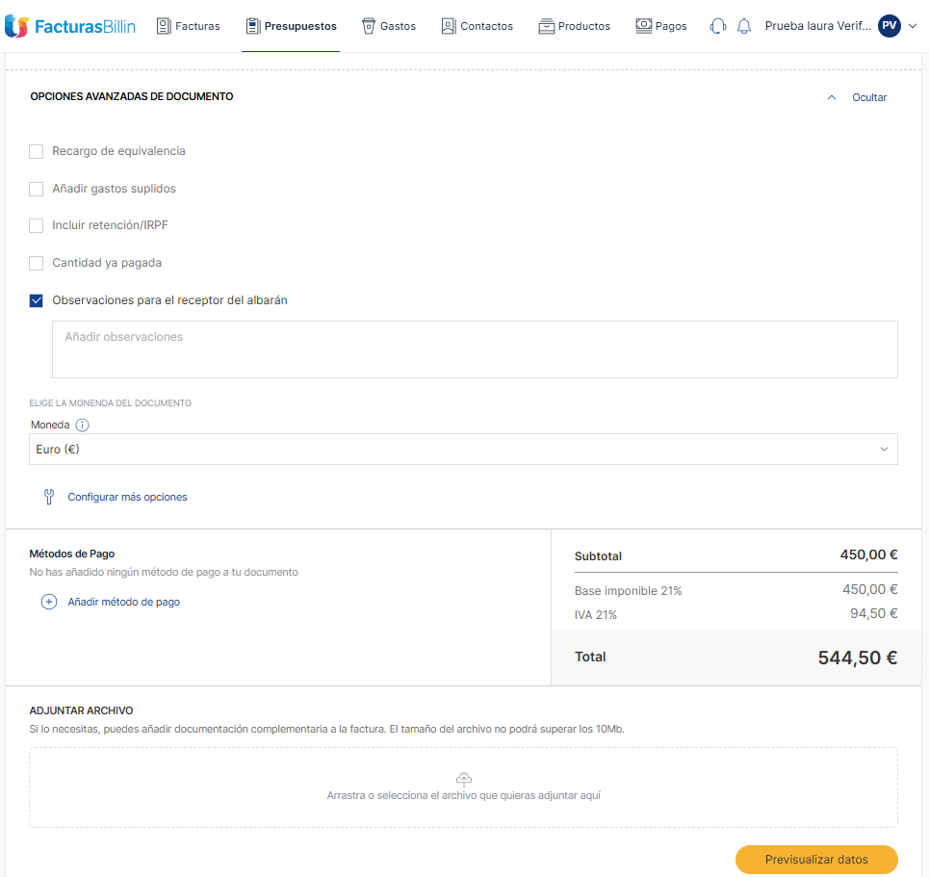This screenshot has height=877, width=929.
Task: Click the Moneda info icon
Action: click(x=83, y=425)
